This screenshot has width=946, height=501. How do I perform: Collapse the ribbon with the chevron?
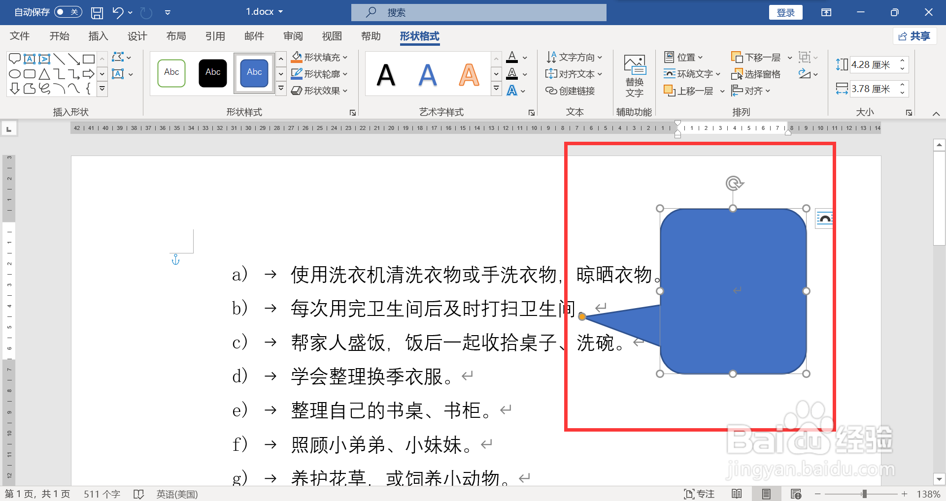pos(936,114)
